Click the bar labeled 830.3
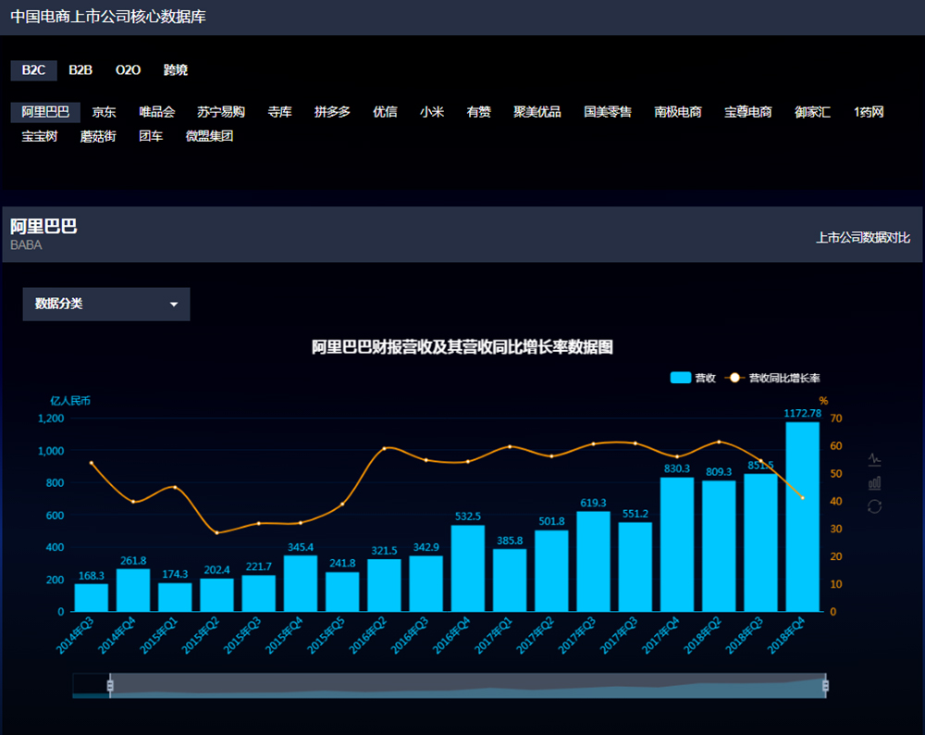The height and width of the screenshot is (735, 925). click(x=677, y=544)
